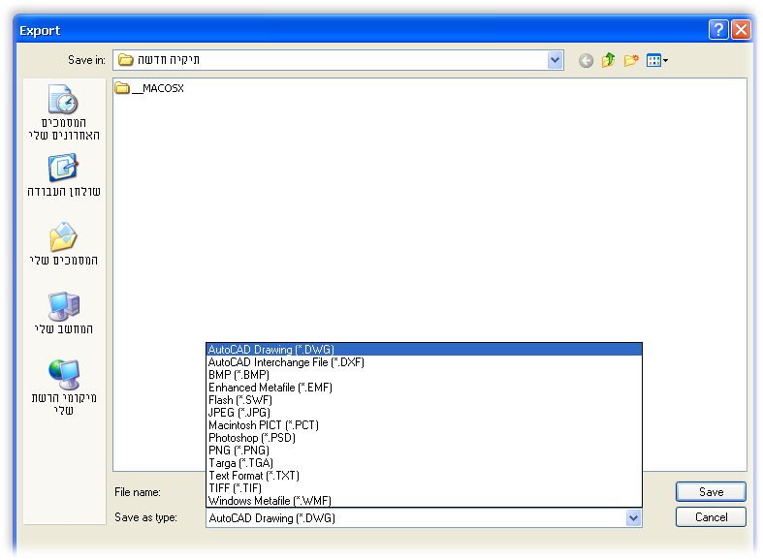Go up one folder level
Image resolution: width=763 pixels, height=560 pixels.
608,60
